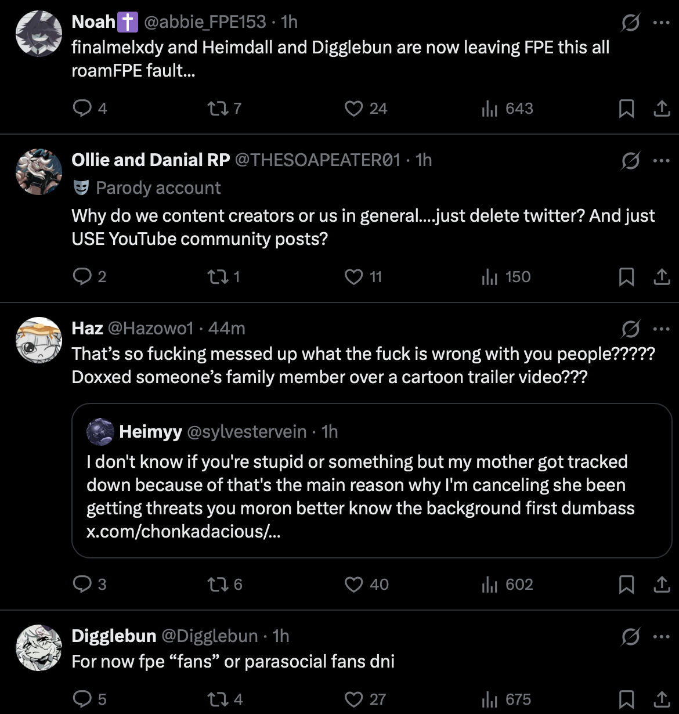Share Haz's tweet about doxxing

point(662,584)
